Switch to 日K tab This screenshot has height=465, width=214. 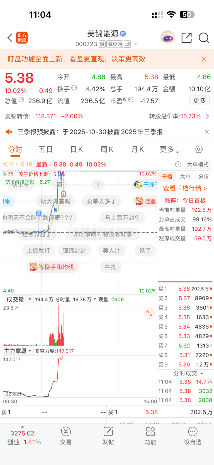tap(77, 149)
